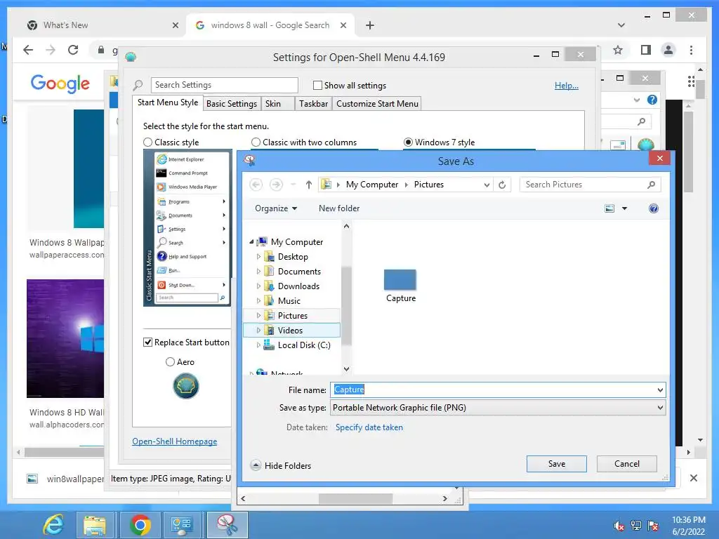
Task: Click the search magnifier in Search Pictures
Action: (x=651, y=185)
